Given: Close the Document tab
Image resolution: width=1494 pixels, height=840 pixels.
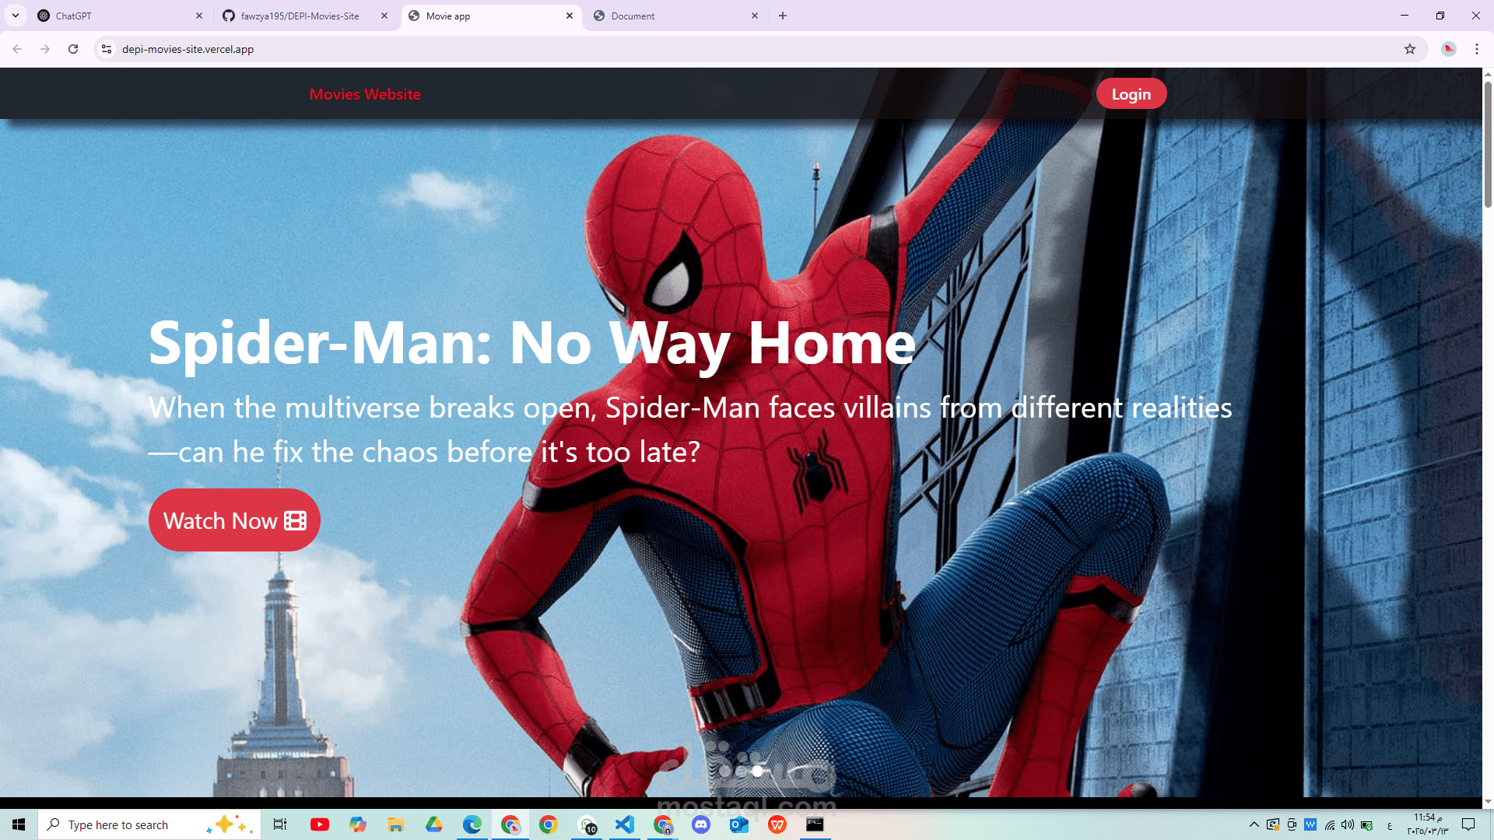Looking at the screenshot, I should tap(755, 16).
